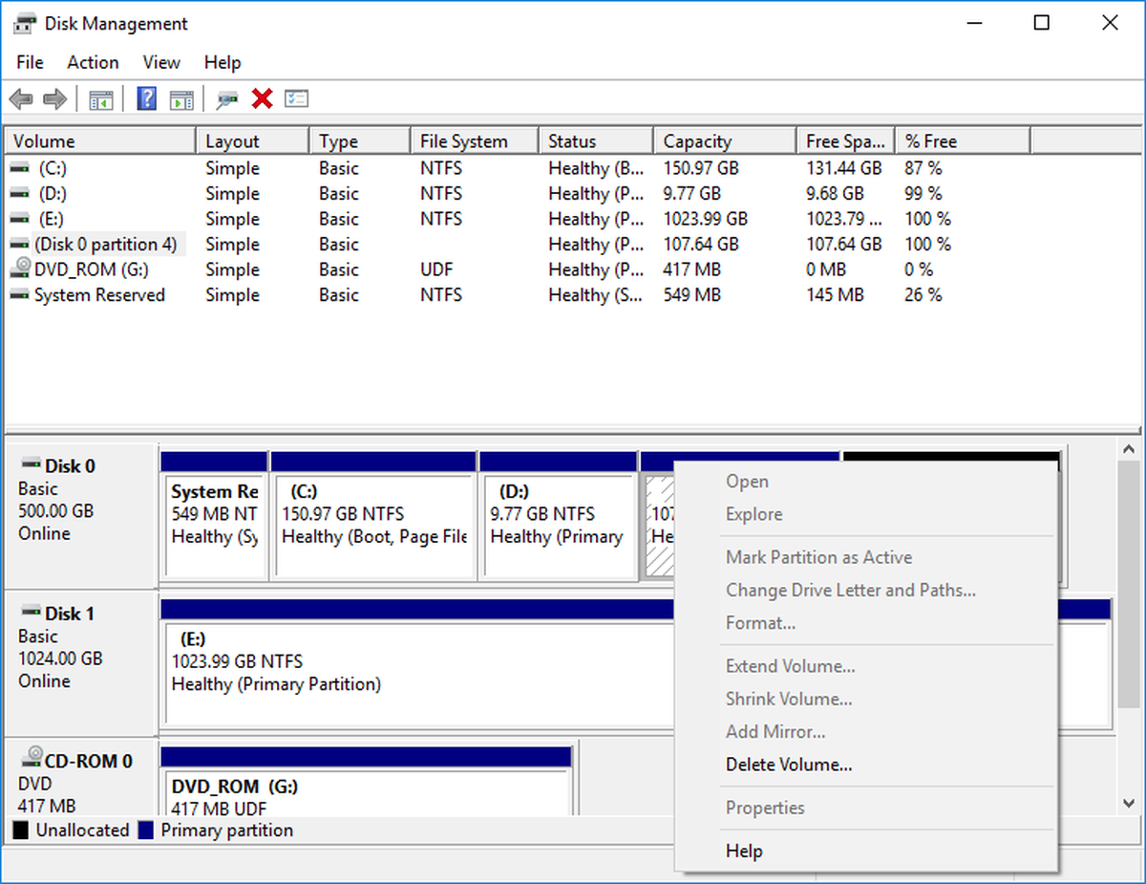This screenshot has width=1146, height=884.
Task: Click the Forward arrow toolbar icon
Action: pyautogui.click(x=54, y=98)
